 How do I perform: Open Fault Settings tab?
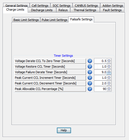coord(112,10)
